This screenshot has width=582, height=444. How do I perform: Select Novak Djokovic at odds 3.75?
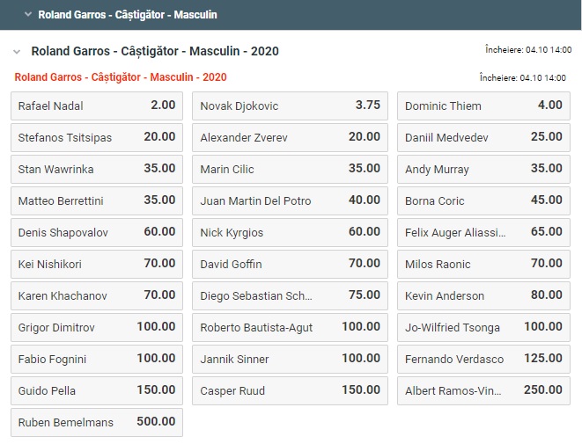(x=290, y=106)
